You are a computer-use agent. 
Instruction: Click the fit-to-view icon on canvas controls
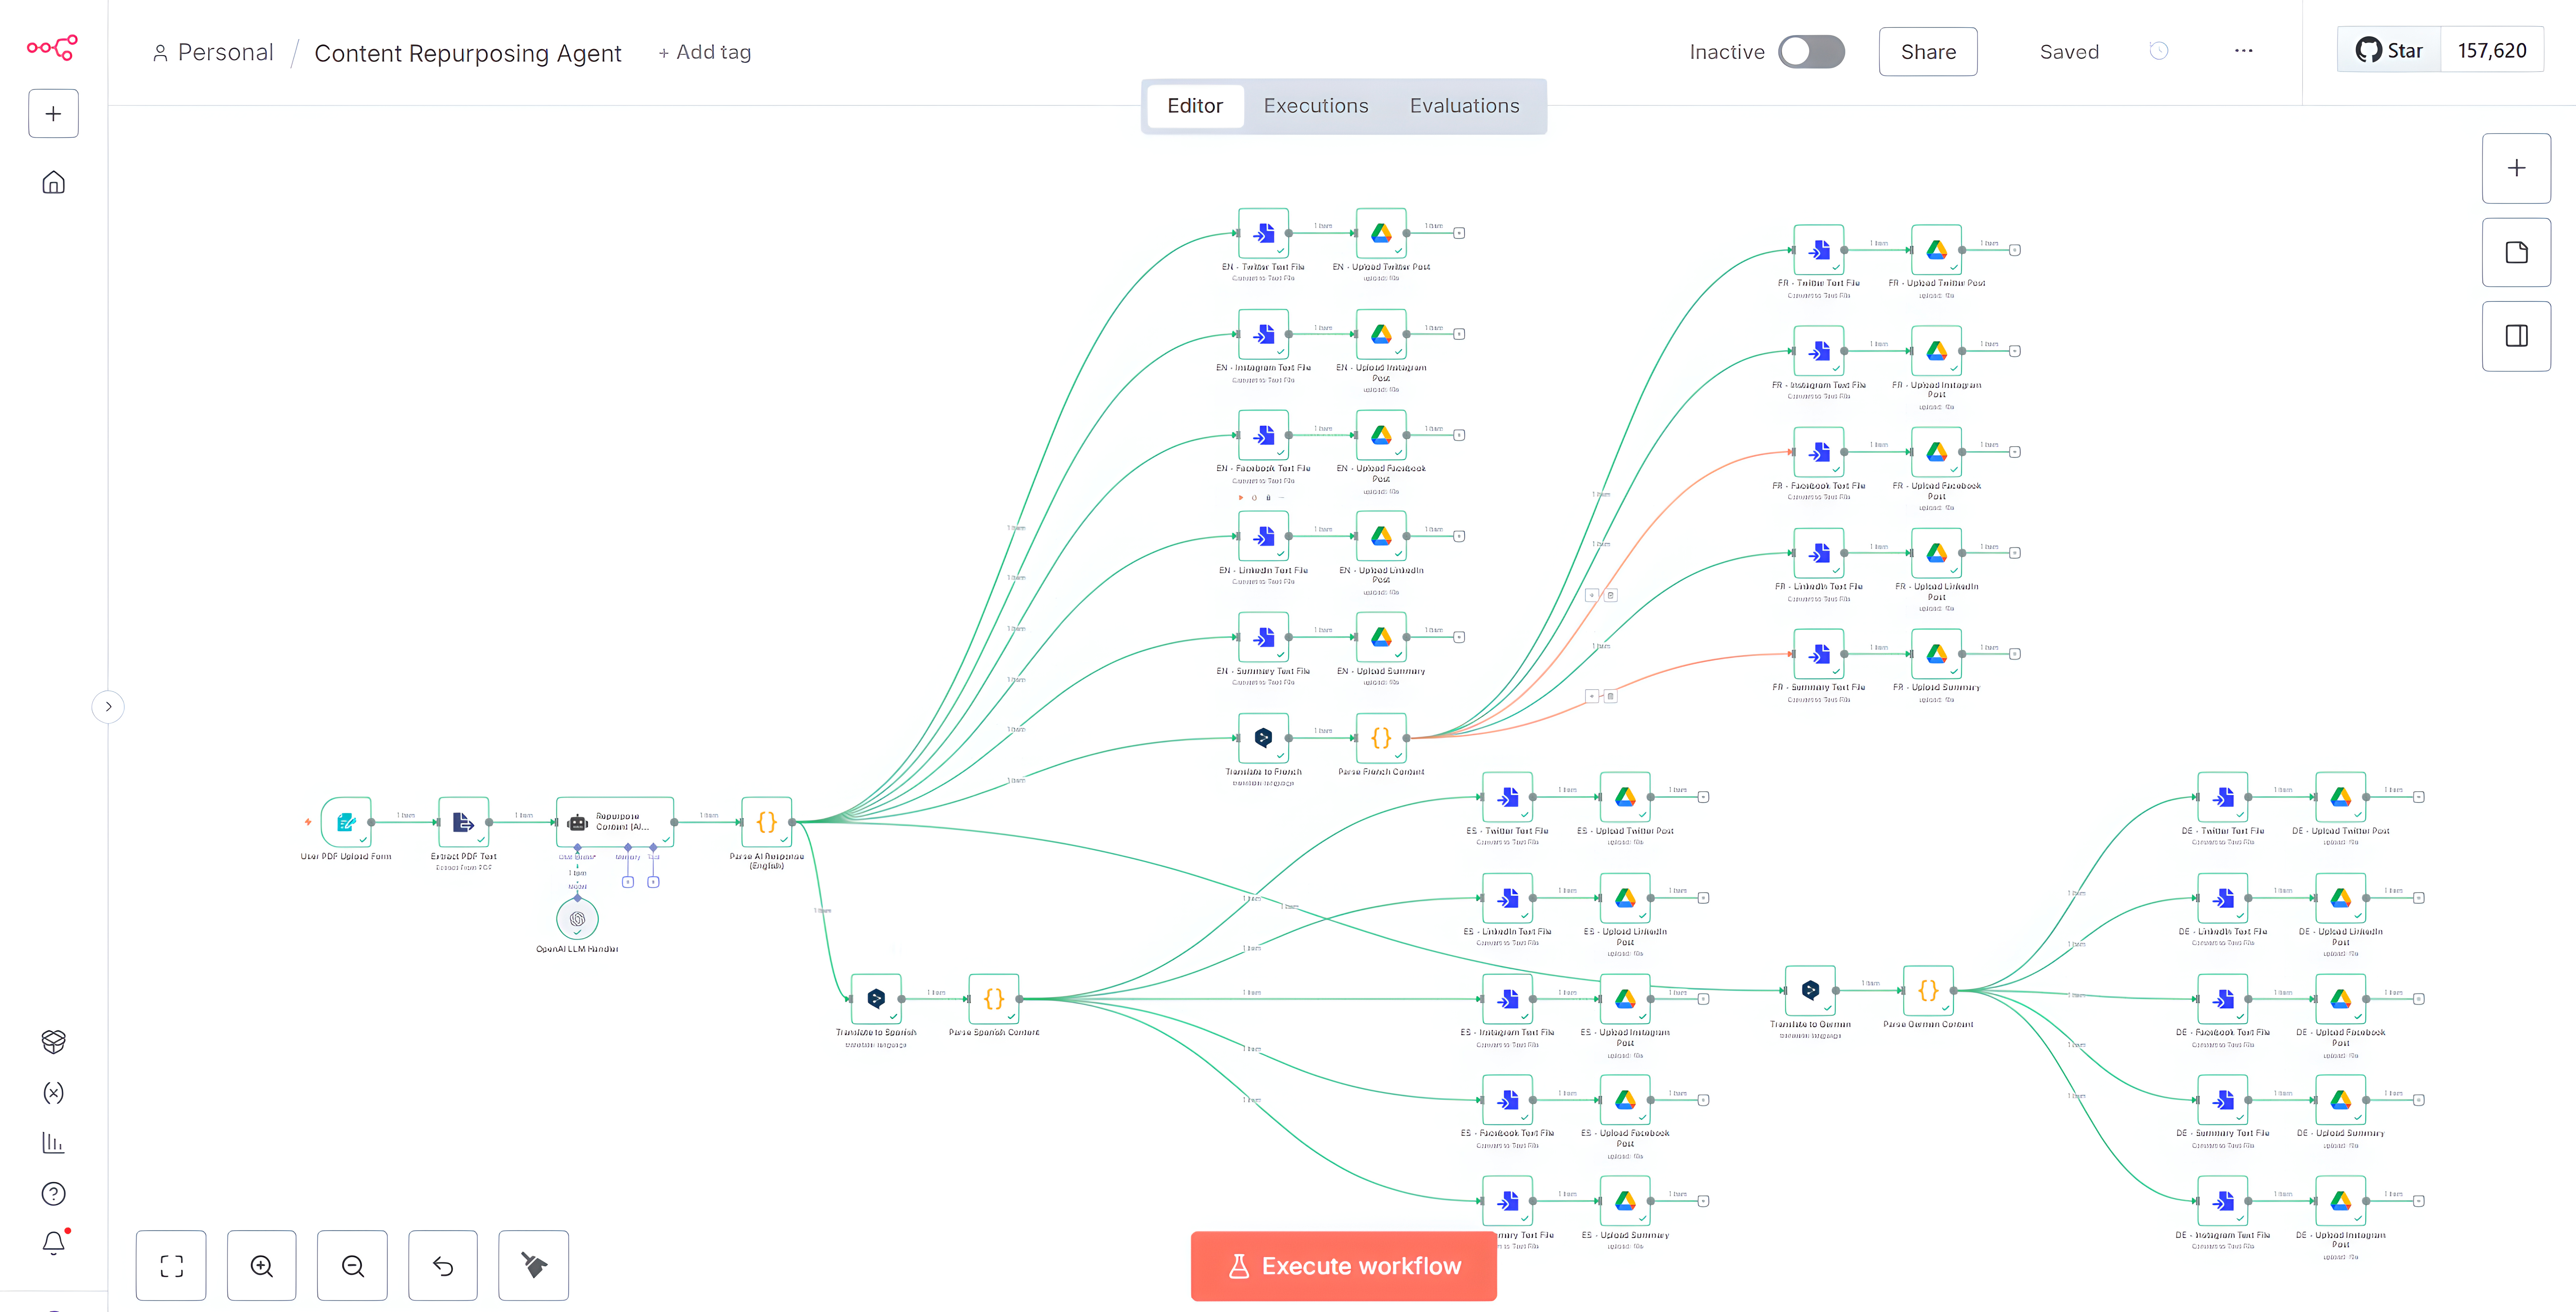pos(171,1266)
